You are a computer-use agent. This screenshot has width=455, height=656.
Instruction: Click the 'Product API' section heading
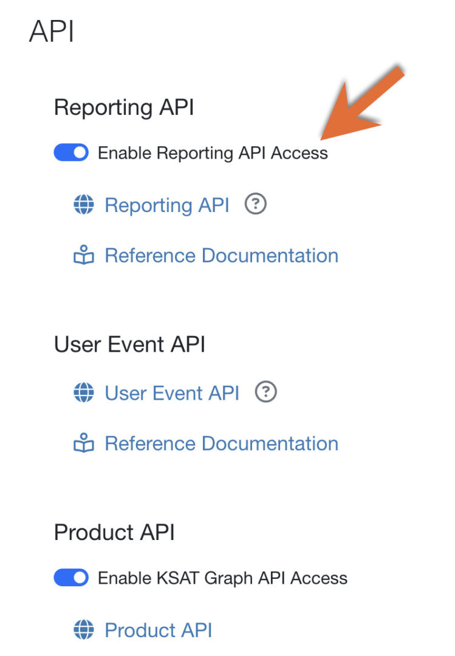tap(114, 532)
